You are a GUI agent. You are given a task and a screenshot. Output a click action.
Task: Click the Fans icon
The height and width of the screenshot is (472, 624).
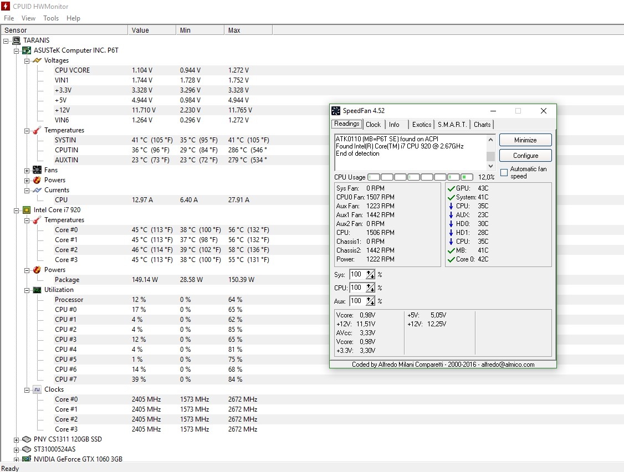(x=37, y=170)
